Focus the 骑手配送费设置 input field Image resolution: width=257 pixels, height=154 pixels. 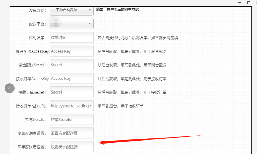[x=71, y=147]
